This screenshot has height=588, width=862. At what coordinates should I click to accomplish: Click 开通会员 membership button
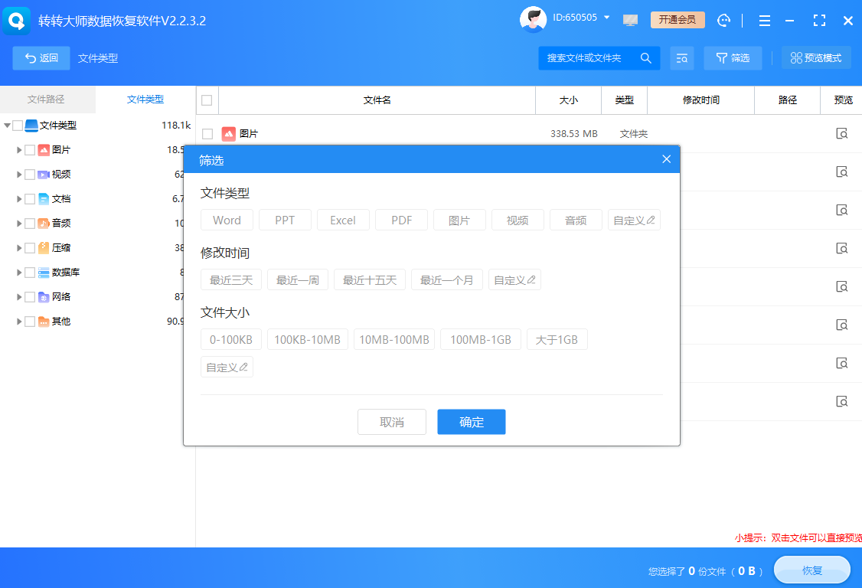point(678,20)
